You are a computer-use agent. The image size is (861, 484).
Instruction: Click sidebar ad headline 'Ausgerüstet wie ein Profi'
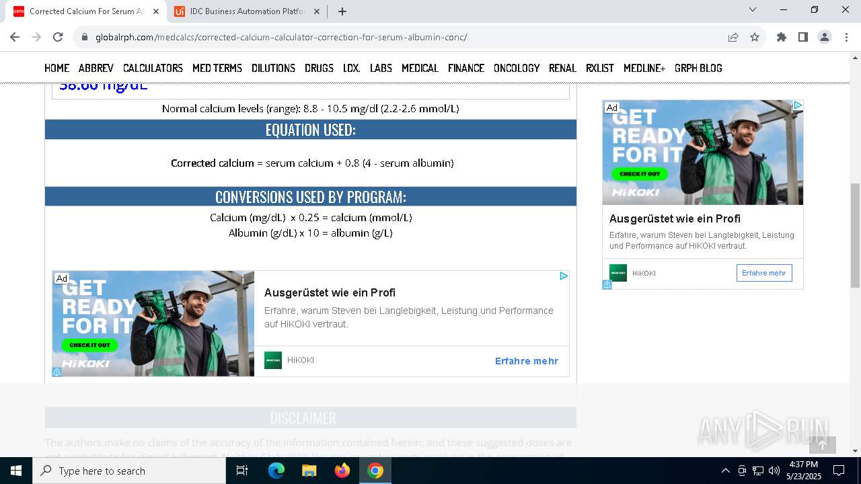coord(675,218)
